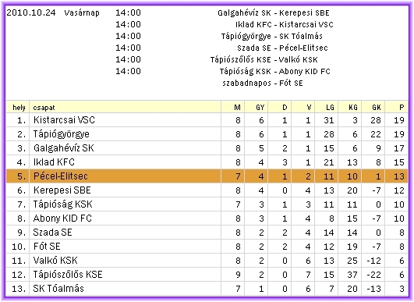Click the LG goals scored column header
Image resolution: width=414 pixels, height=302 pixels.
pos(330,107)
